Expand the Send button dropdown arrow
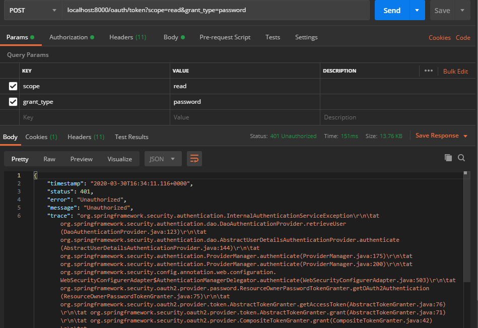Image resolution: width=478 pixels, height=328 pixels. coord(417,11)
